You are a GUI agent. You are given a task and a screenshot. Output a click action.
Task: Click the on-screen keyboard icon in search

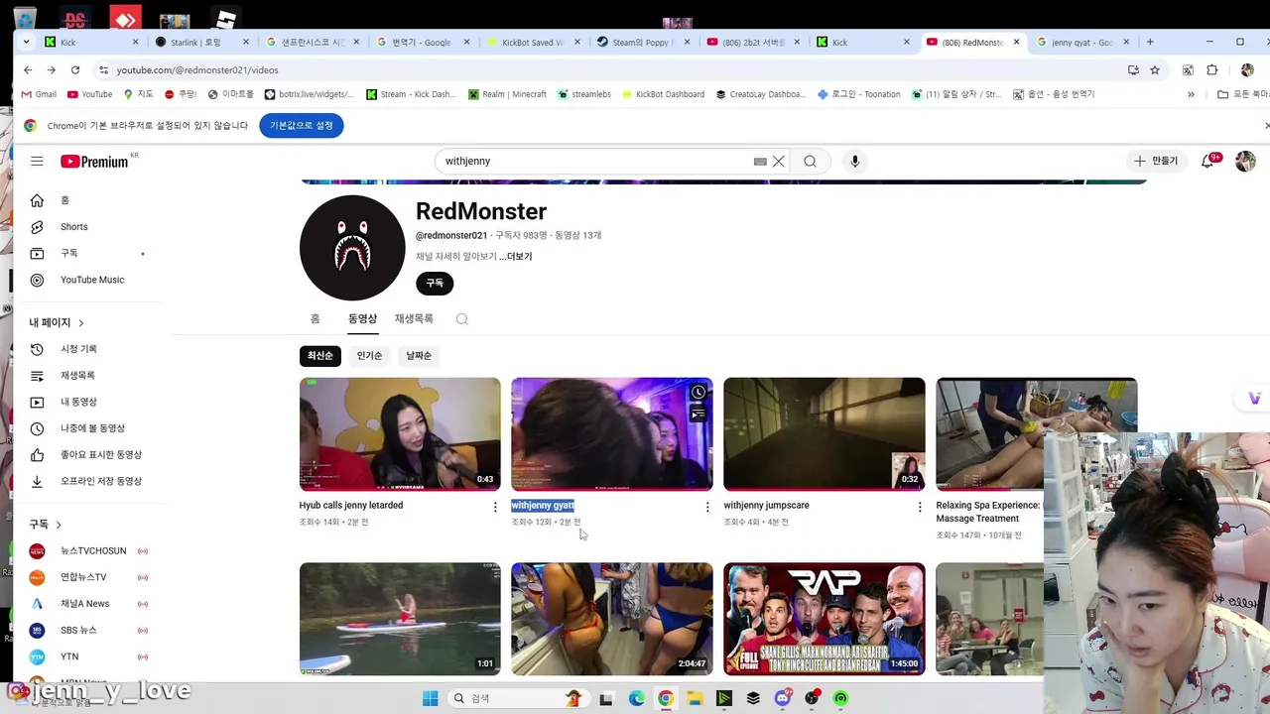[x=760, y=162]
